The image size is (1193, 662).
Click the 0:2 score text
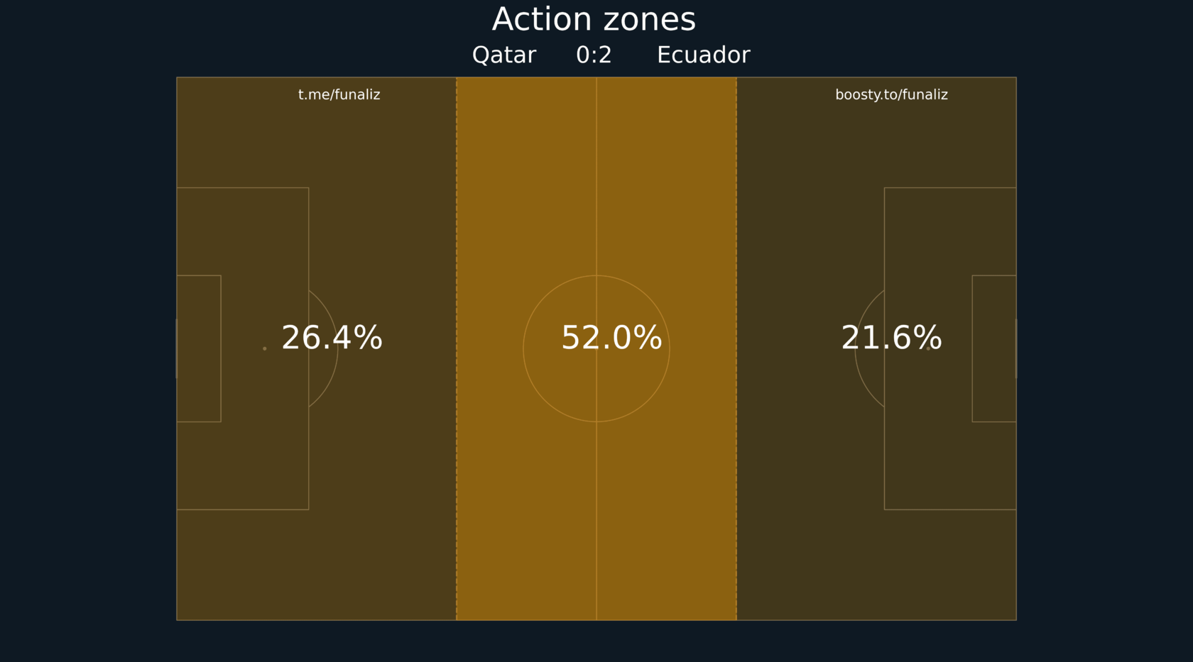[594, 55]
